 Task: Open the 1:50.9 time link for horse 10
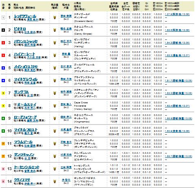[177, 131]
